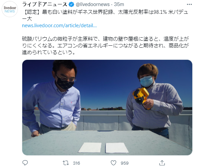
Task: Click the @livedoornews handle
Action: (x=92, y=4)
